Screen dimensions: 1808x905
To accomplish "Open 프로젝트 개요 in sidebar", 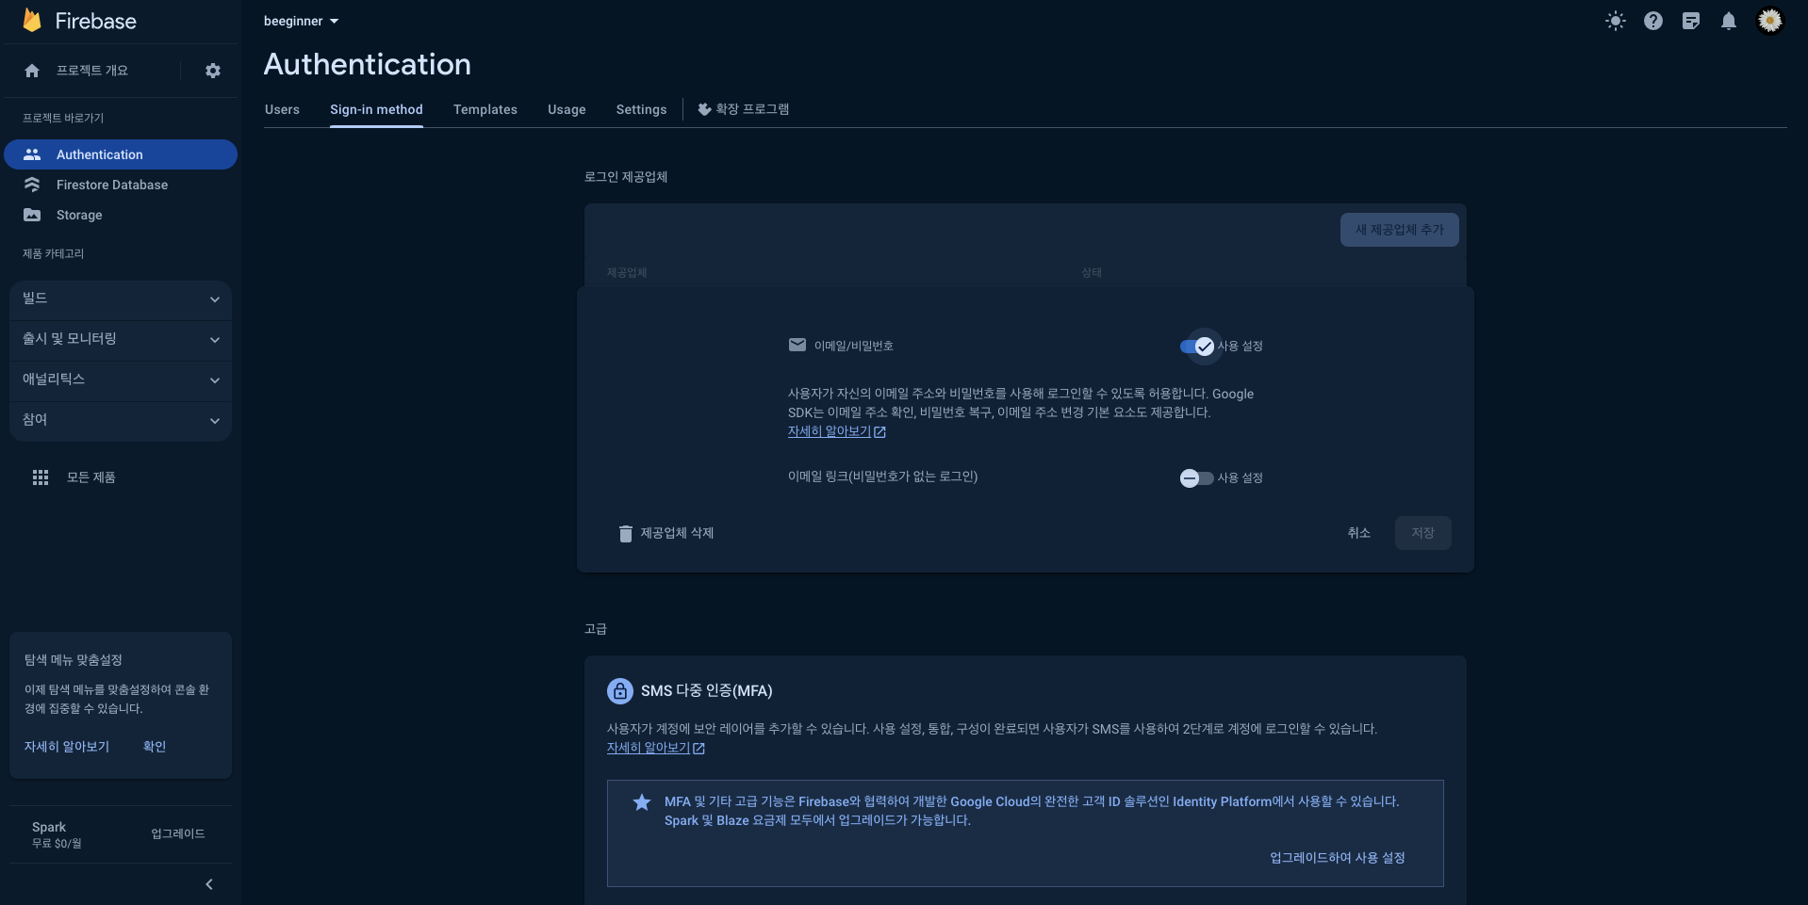I will click(x=91, y=71).
